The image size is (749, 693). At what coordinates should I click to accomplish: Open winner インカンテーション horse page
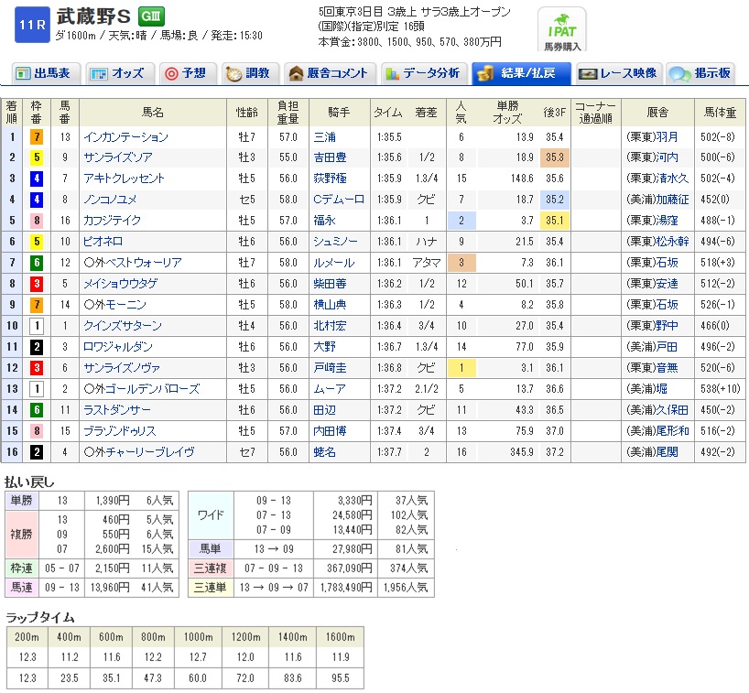point(125,137)
